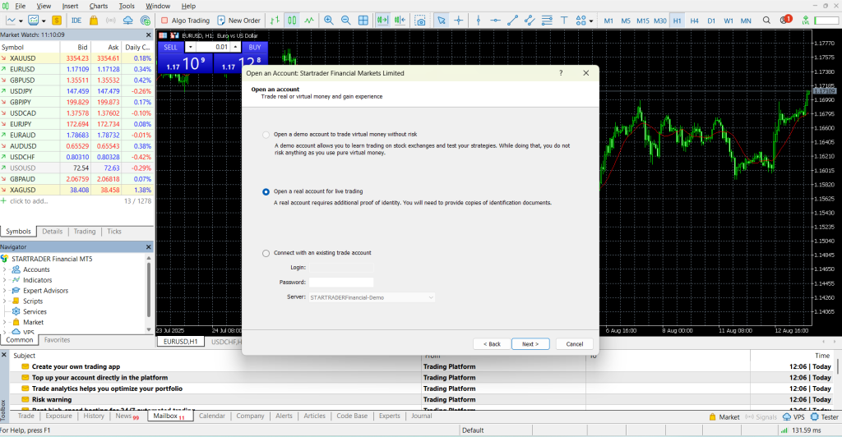The width and height of the screenshot is (842, 437).
Task: Open the shapes drawing tools dropdown arrow
Action: [x=590, y=21]
